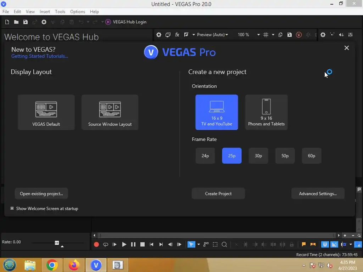
Task: Click the Pause button
Action: [x=133, y=244]
